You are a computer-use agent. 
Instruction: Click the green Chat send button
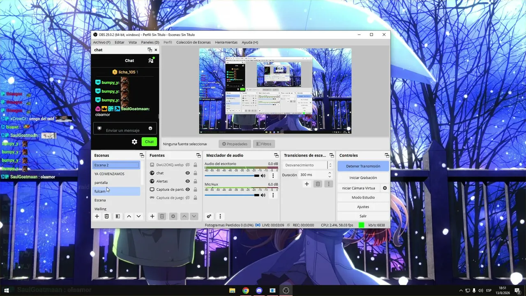pyautogui.click(x=149, y=142)
